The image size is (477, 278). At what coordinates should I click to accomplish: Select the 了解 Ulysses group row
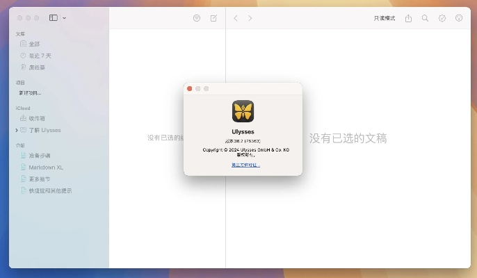coord(40,130)
